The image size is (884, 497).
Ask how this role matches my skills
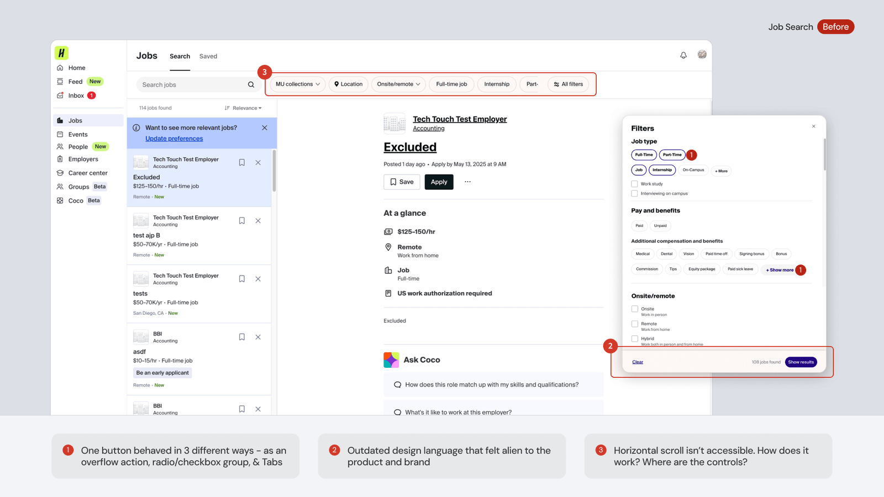tap(493, 385)
